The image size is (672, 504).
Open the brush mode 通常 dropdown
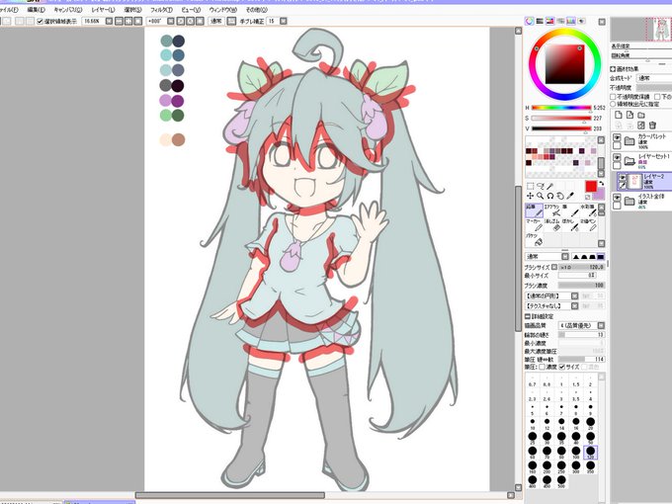pos(546,256)
